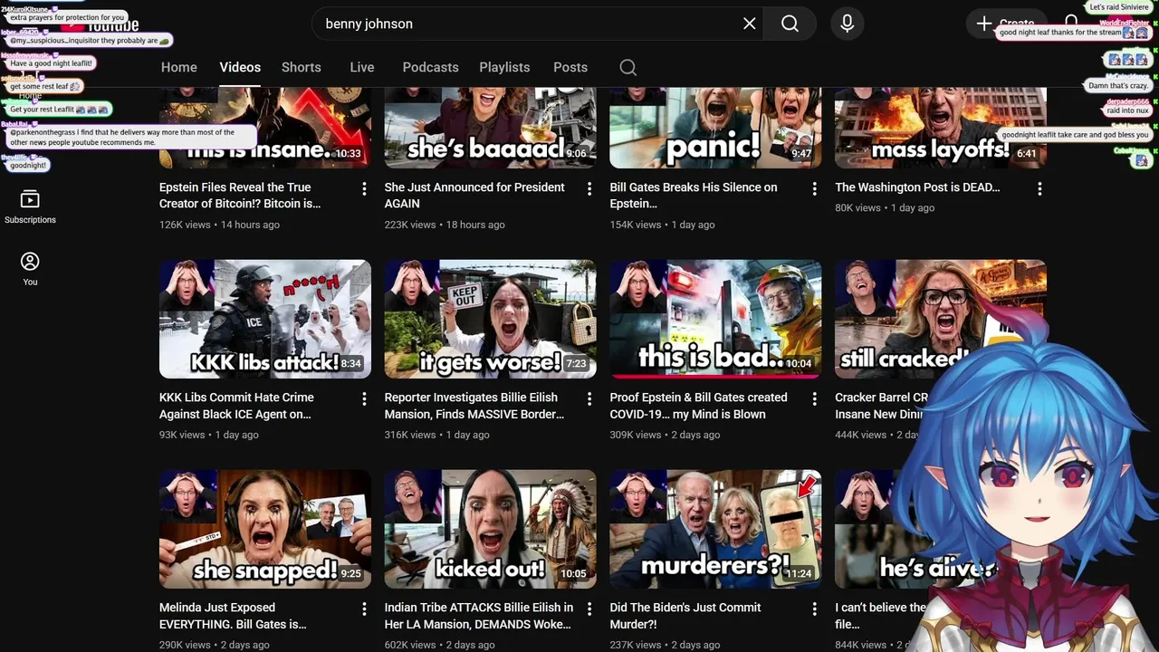Open Subscriptions in the sidebar
Screen dimensions: 1159x652
point(30,206)
